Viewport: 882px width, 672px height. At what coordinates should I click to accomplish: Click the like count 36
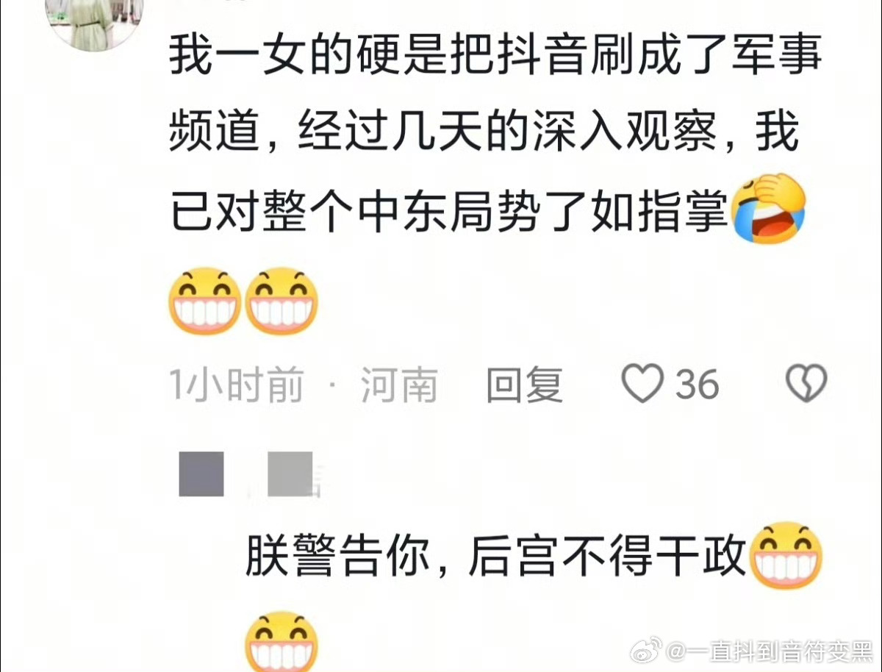click(x=697, y=384)
